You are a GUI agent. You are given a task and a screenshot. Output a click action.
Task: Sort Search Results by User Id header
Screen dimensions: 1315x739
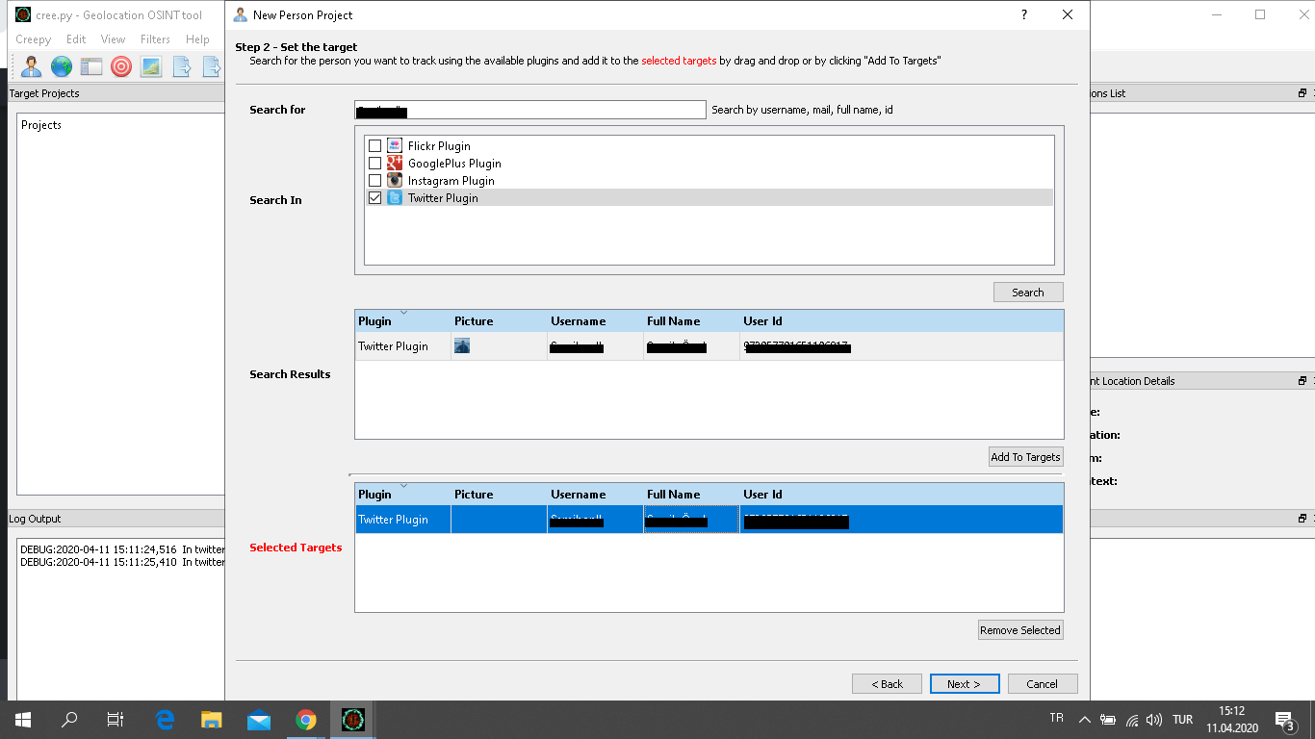[x=901, y=321]
